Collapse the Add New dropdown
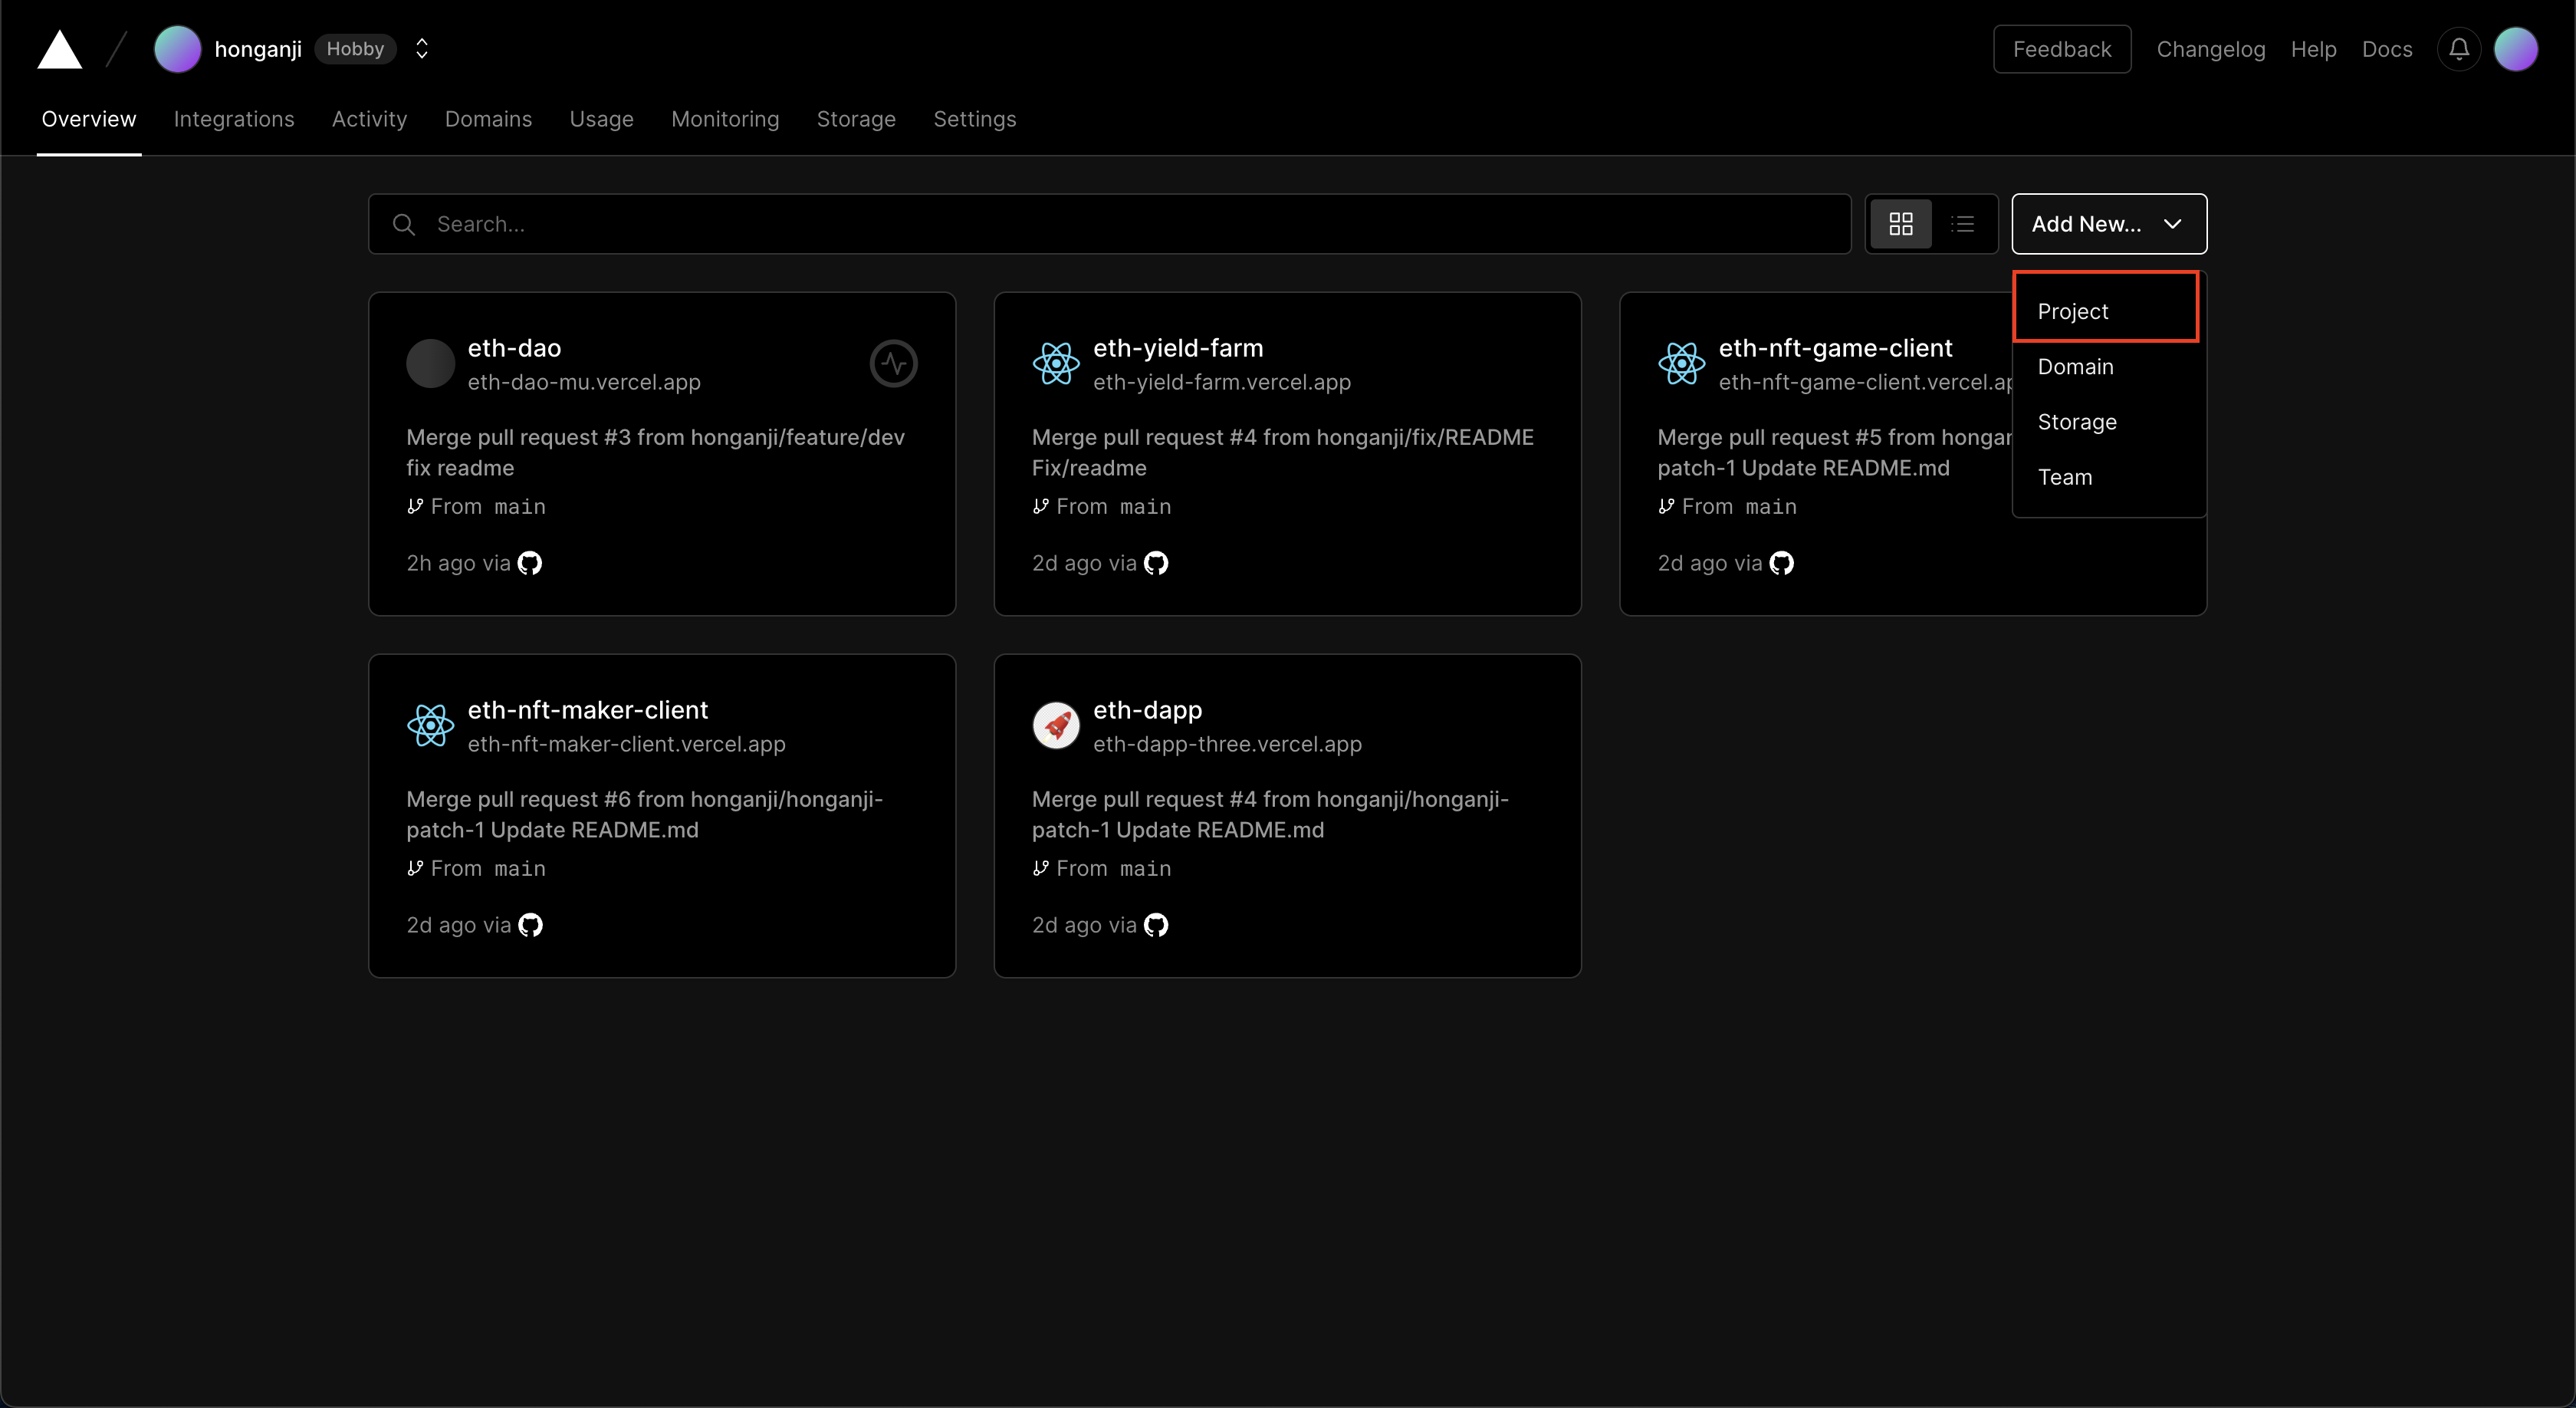 2109,224
